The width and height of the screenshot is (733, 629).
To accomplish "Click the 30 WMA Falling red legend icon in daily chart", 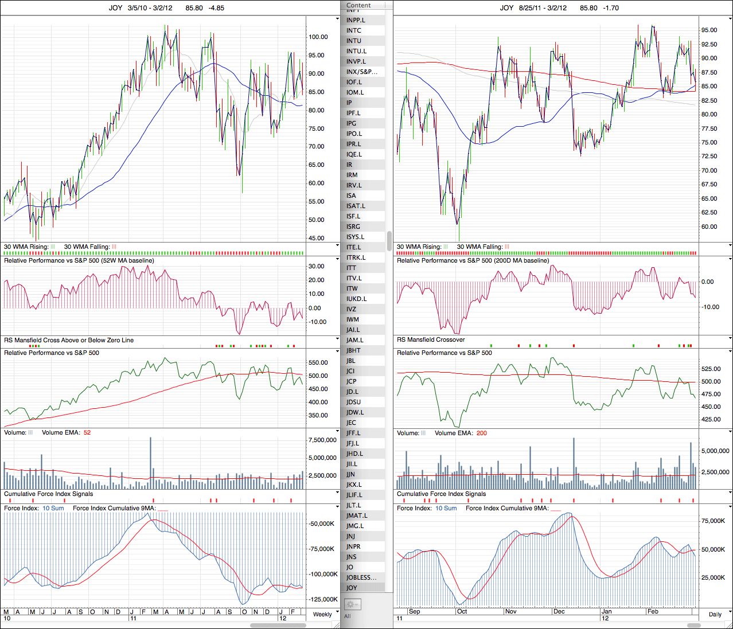I will pos(507,247).
